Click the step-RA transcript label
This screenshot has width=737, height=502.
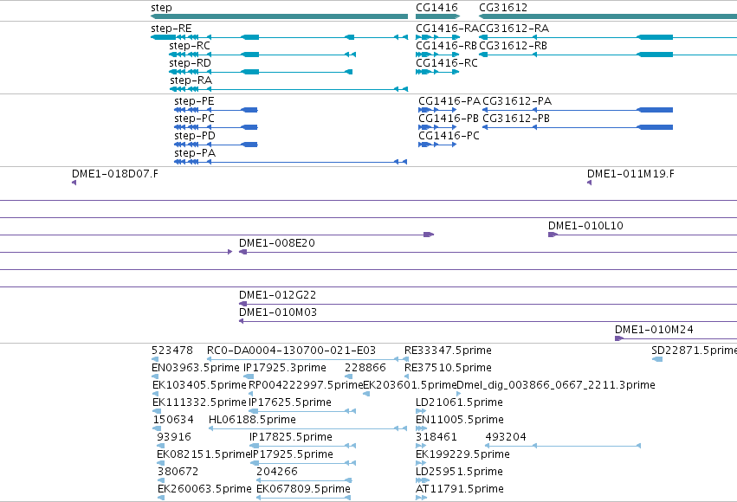tap(191, 80)
